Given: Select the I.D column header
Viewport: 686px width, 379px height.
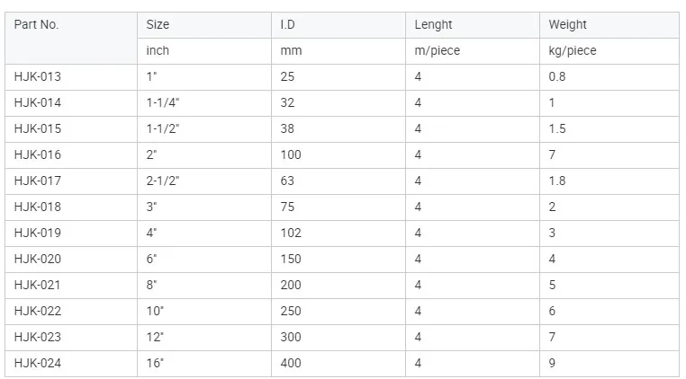Looking at the screenshot, I should (288, 25).
